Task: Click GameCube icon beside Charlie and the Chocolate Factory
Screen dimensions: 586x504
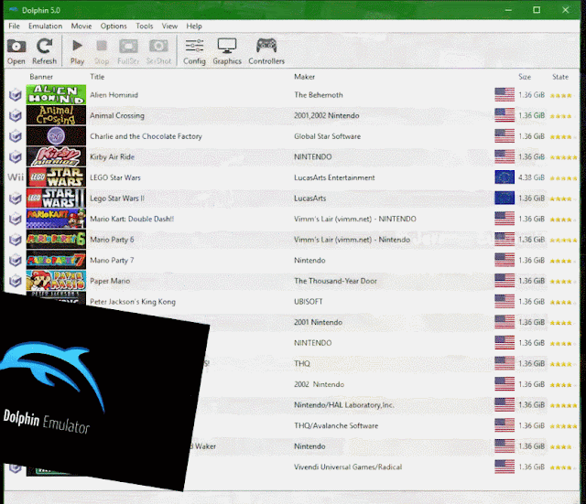Action: [16, 136]
